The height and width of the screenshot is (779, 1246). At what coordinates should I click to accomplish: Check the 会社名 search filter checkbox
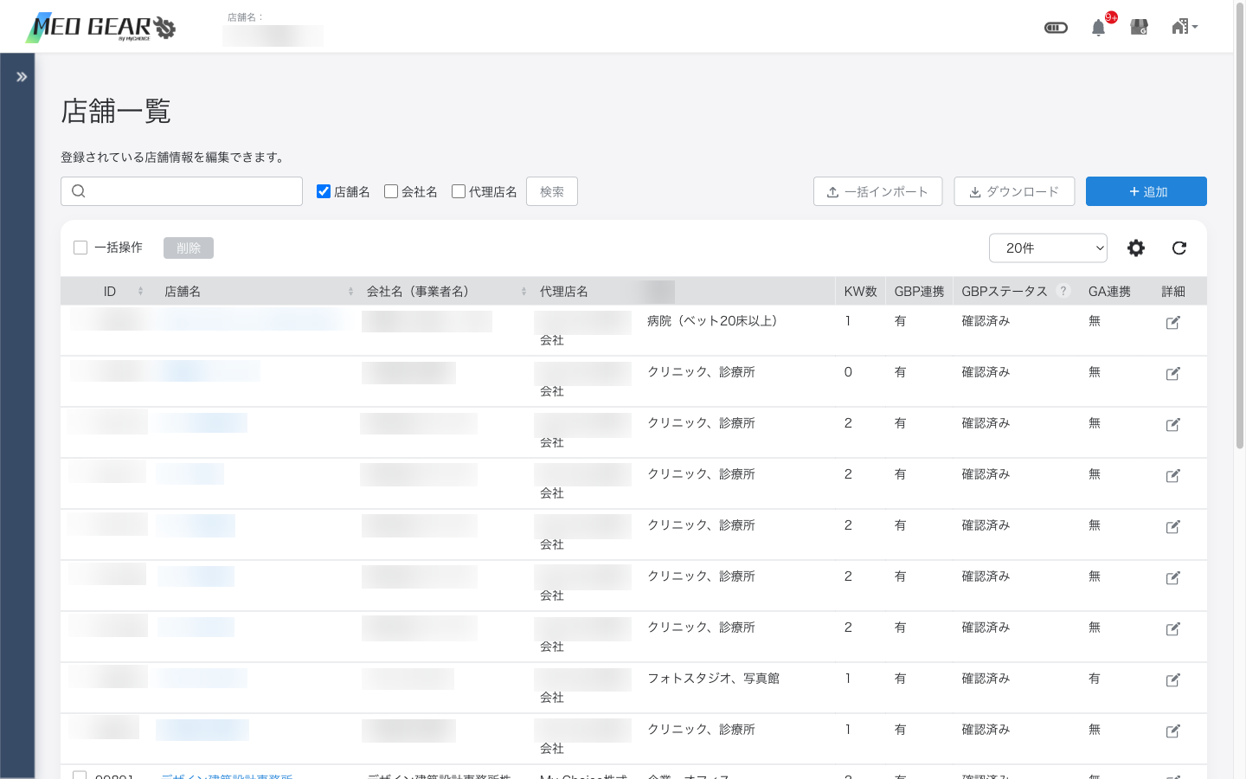click(391, 191)
